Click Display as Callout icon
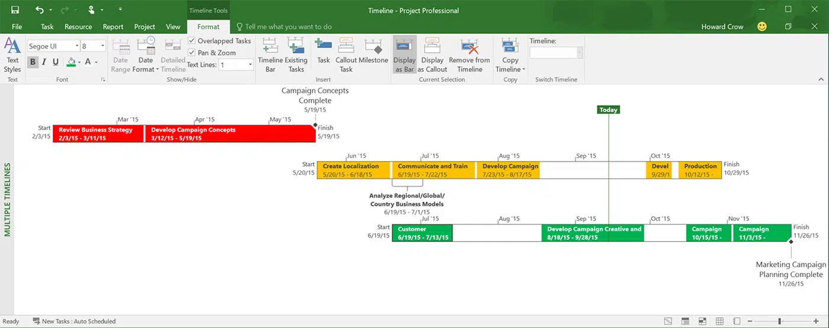The width and height of the screenshot is (829, 328). click(x=432, y=47)
